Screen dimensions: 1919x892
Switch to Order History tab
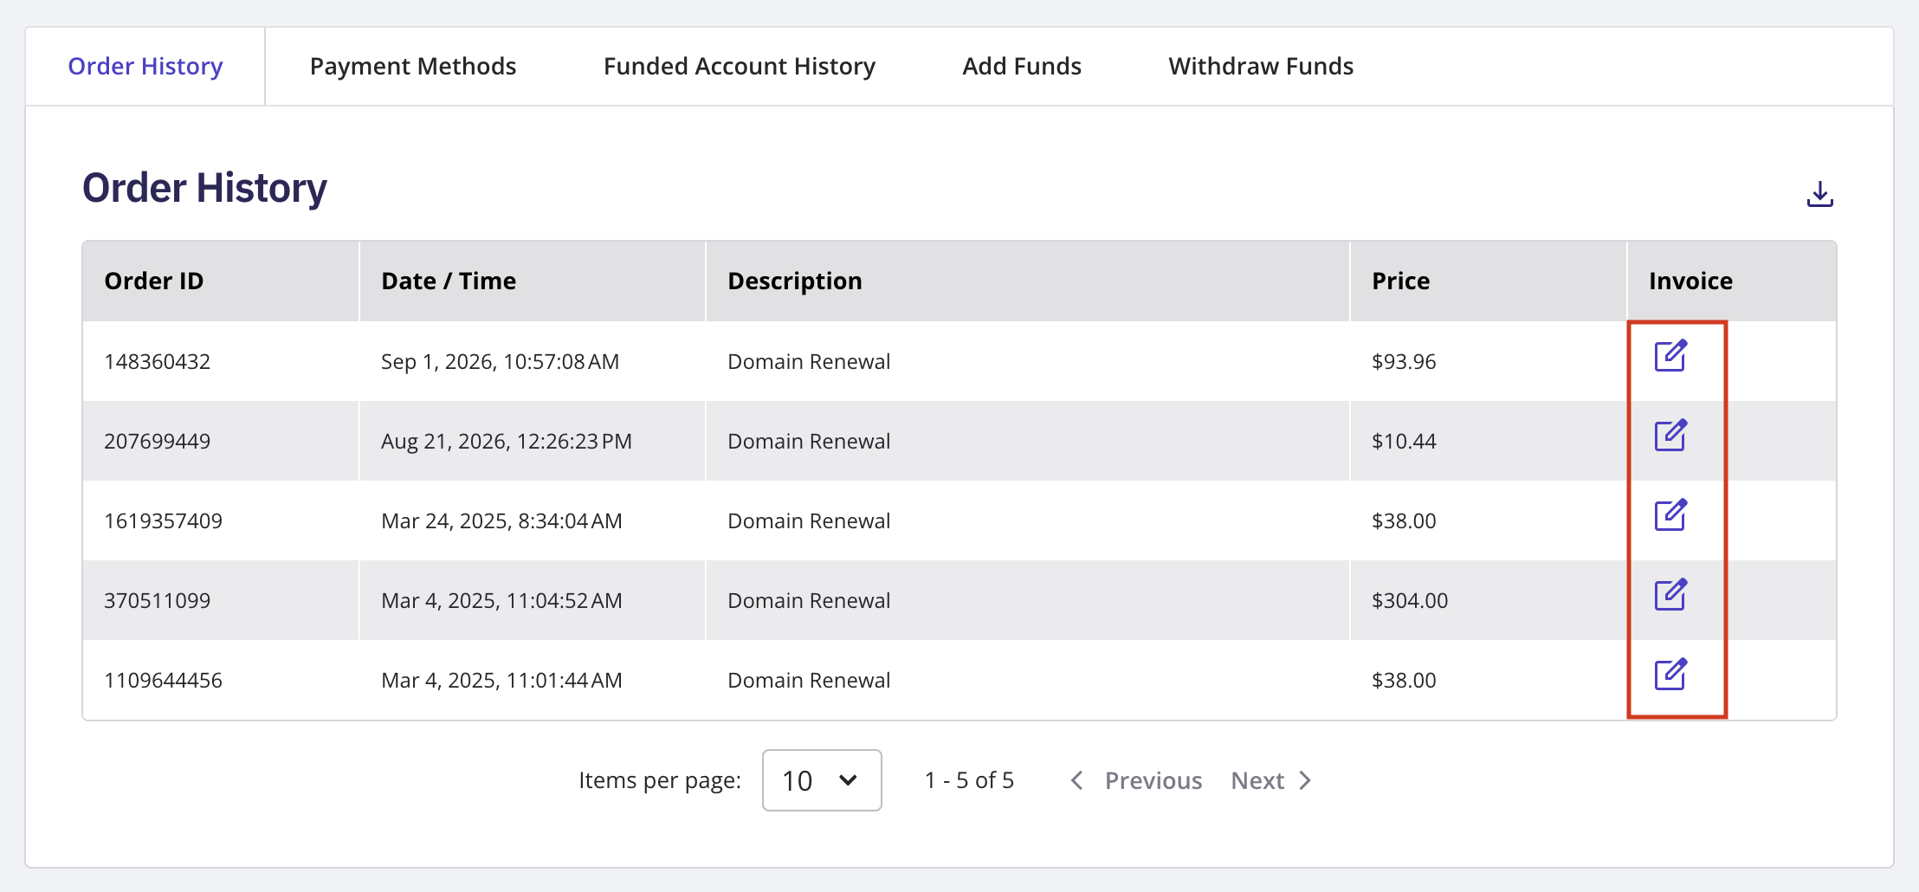pos(145,67)
